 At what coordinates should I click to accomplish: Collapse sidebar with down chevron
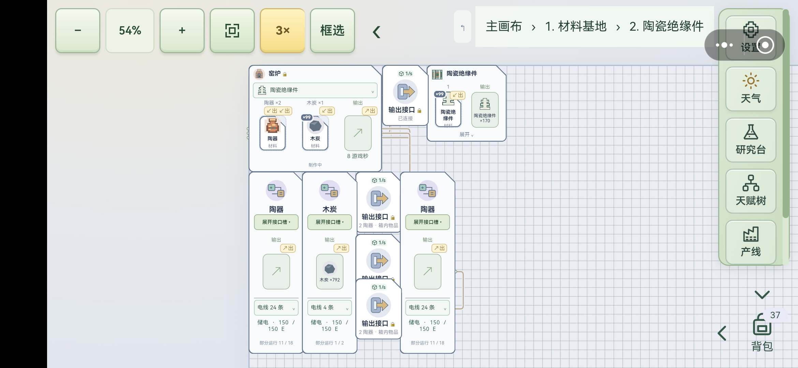(x=762, y=294)
